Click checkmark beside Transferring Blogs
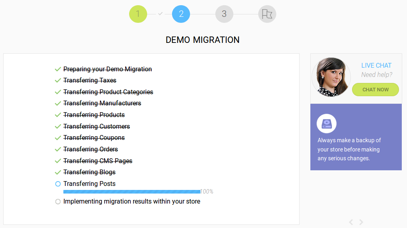This screenshot has height=228, width=407. (x=58, y=172)
